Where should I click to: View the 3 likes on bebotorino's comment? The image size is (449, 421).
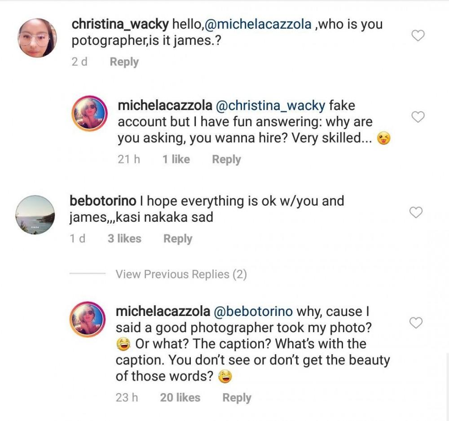click(124, 239)
